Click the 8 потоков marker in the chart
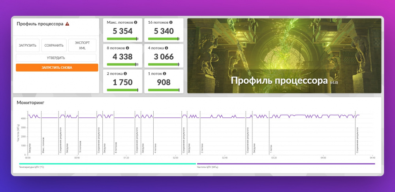The image size is (395, 192). [x=116, y=147]
